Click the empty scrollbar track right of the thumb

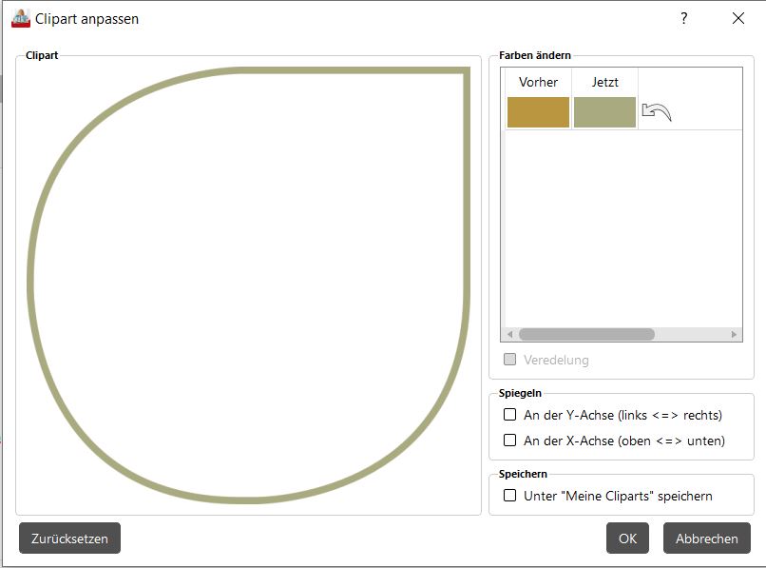pyautogui.click(x=692, y=335)
